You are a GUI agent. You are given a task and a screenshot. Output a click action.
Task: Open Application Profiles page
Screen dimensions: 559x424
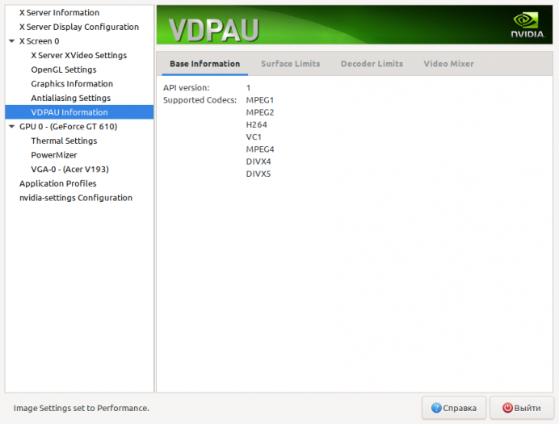(x=57, y=184)
